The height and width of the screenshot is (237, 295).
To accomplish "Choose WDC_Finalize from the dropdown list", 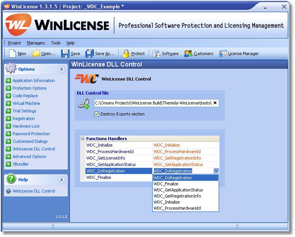I will (x=186, y=184).
